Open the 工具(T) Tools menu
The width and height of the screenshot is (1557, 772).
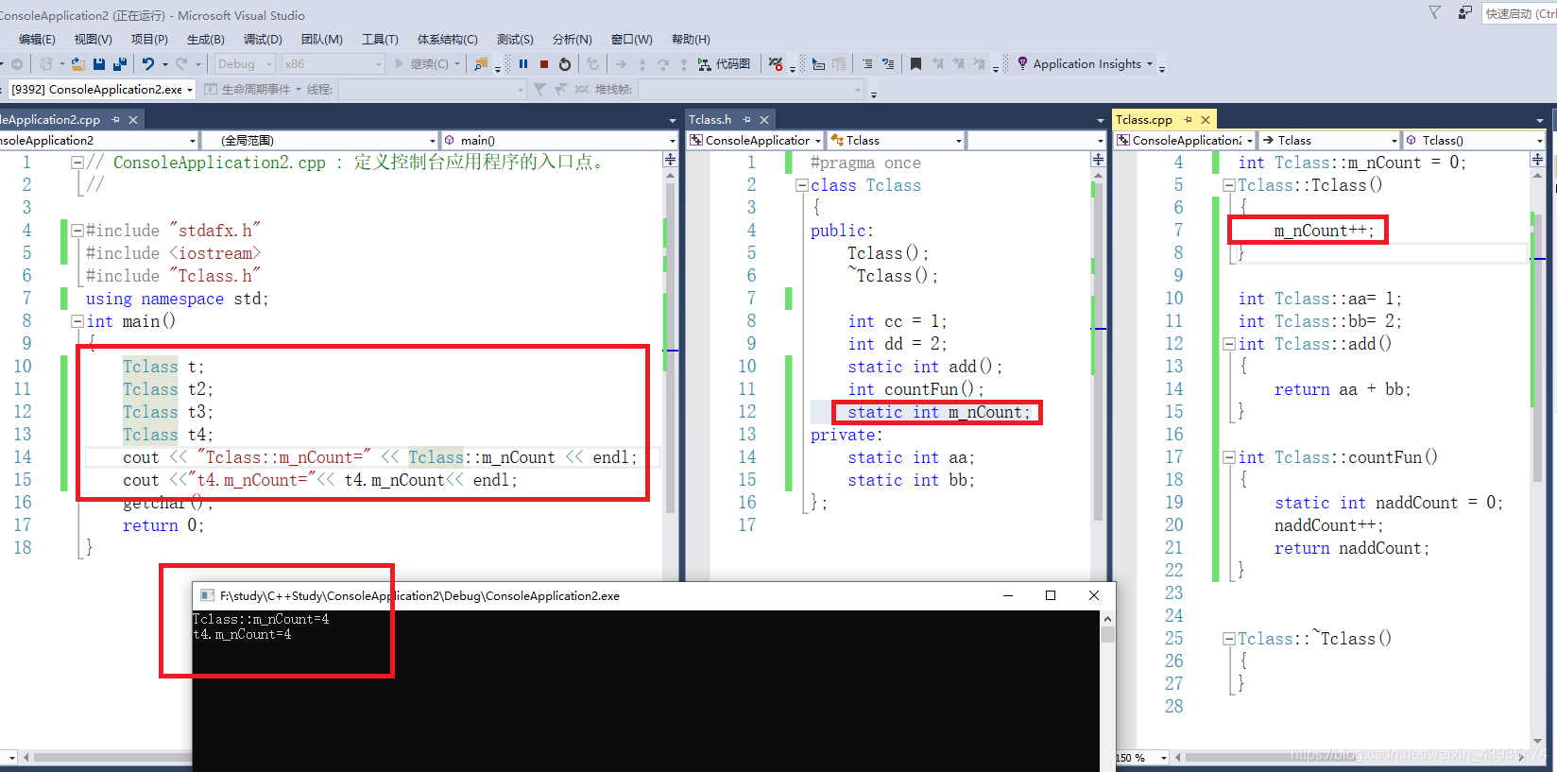click(x=380, y=39)
